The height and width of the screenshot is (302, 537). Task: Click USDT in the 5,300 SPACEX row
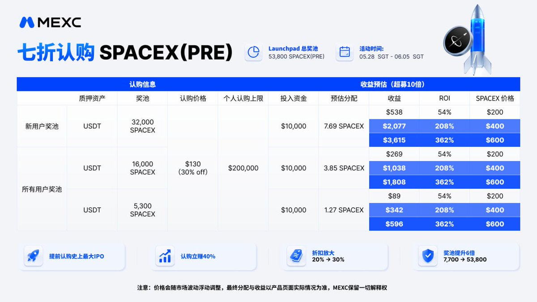[x=92, y=210]
